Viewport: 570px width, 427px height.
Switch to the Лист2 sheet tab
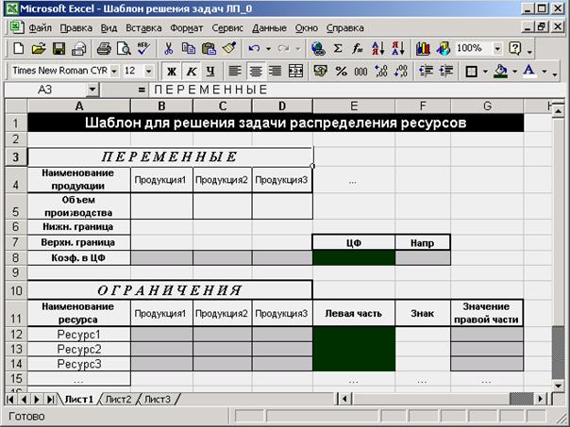(x=119, y=400)
